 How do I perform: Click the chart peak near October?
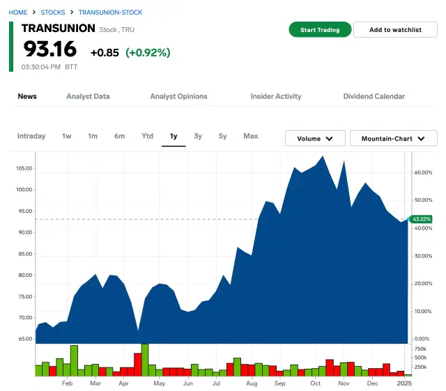pos(323,157)
